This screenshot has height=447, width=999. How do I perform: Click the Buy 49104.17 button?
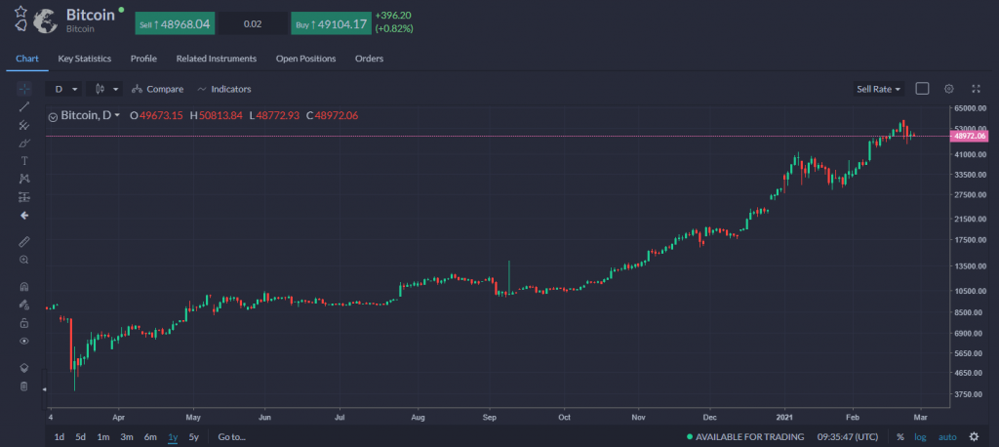click(x=331, y=24)
